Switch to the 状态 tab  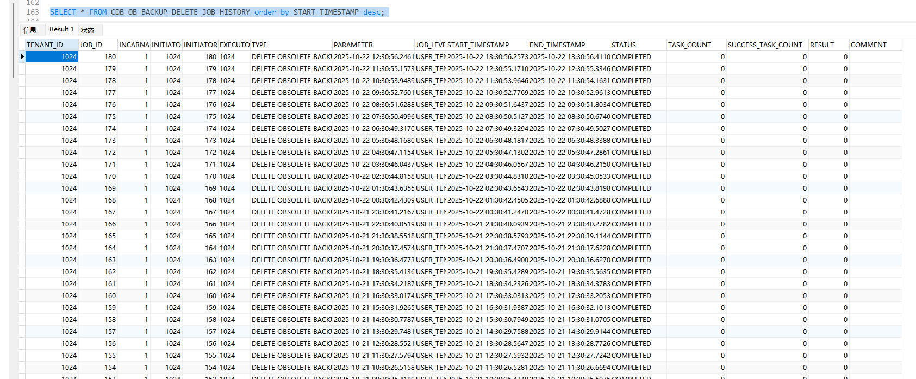coord(88,30)
